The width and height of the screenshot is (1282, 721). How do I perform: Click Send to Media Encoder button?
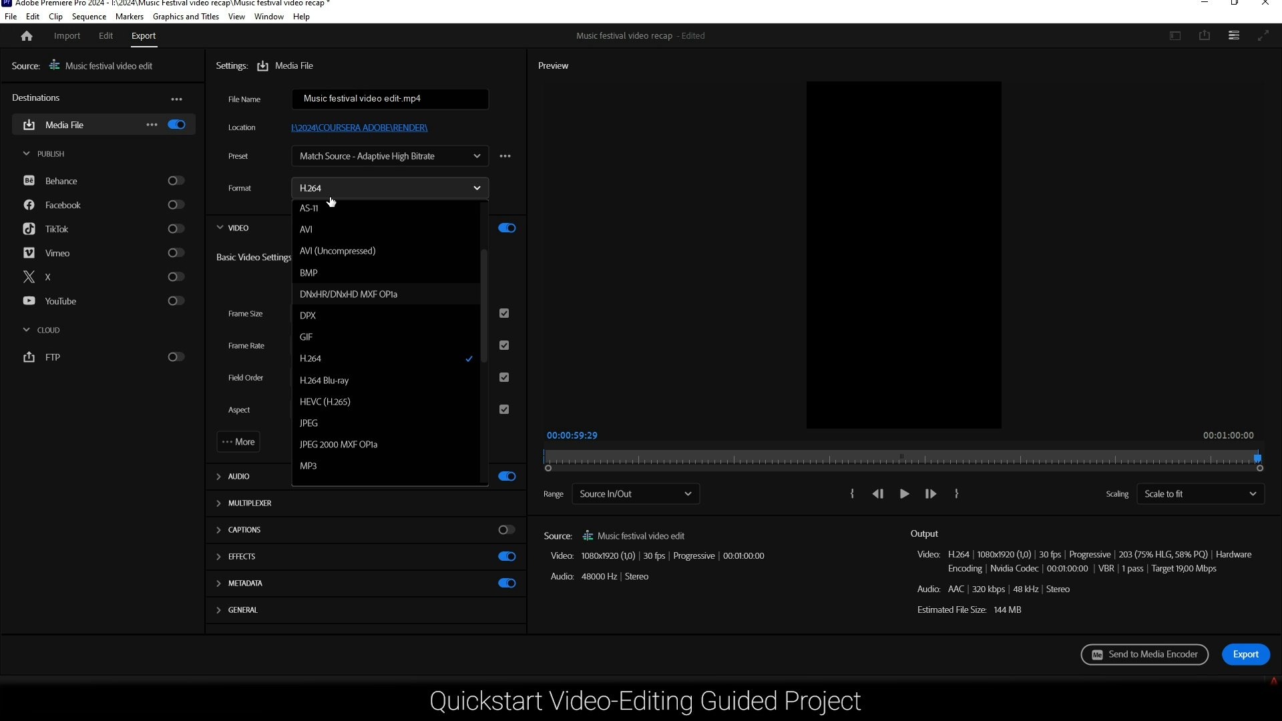pos(1144,654)
